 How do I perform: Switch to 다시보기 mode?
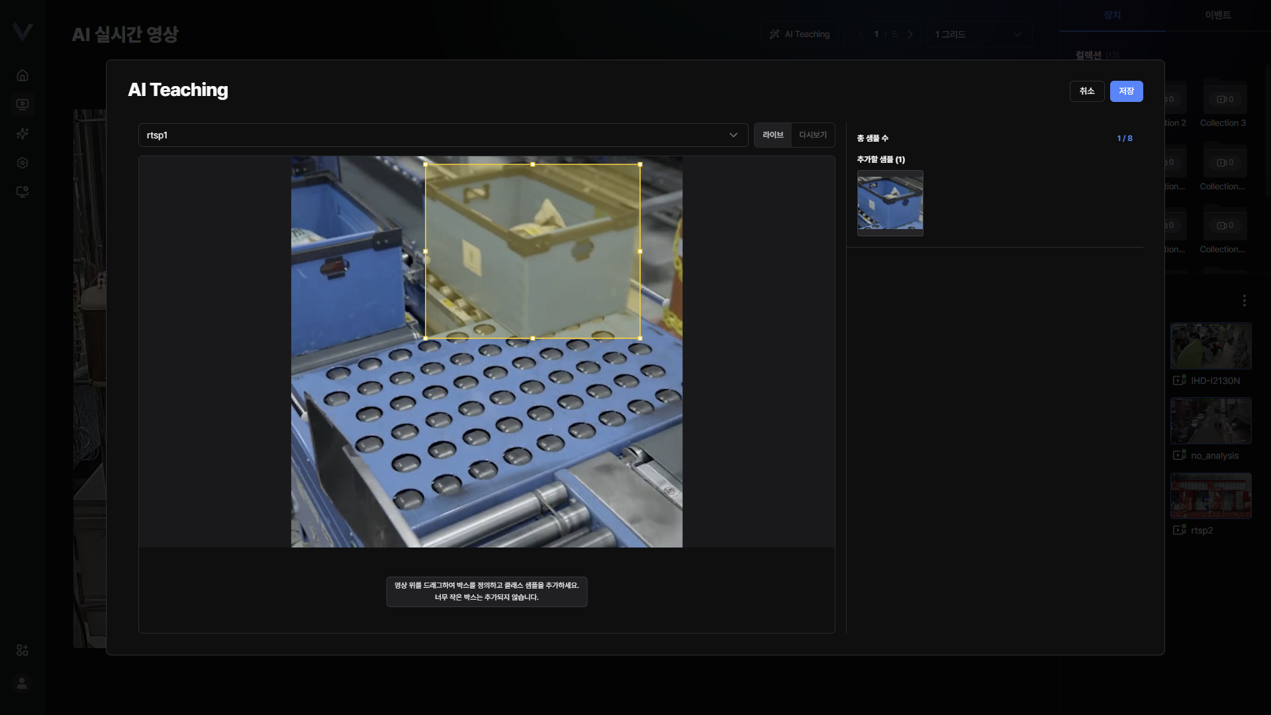pos(813,135)
